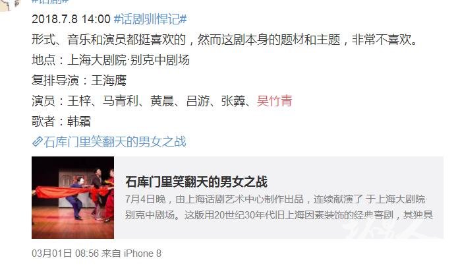Open the blue 石库门里笑翻天的男女之战 link

point(115,142)
